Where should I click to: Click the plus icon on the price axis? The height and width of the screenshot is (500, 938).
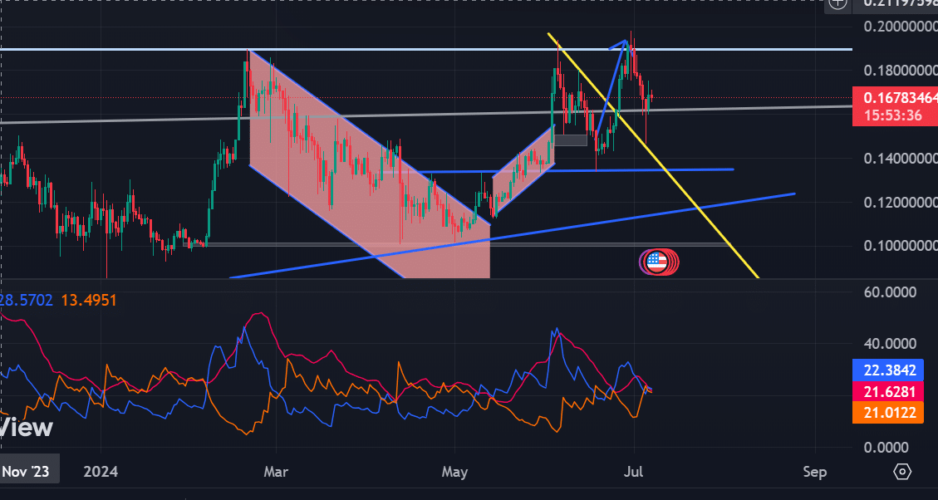click(837, 2)
